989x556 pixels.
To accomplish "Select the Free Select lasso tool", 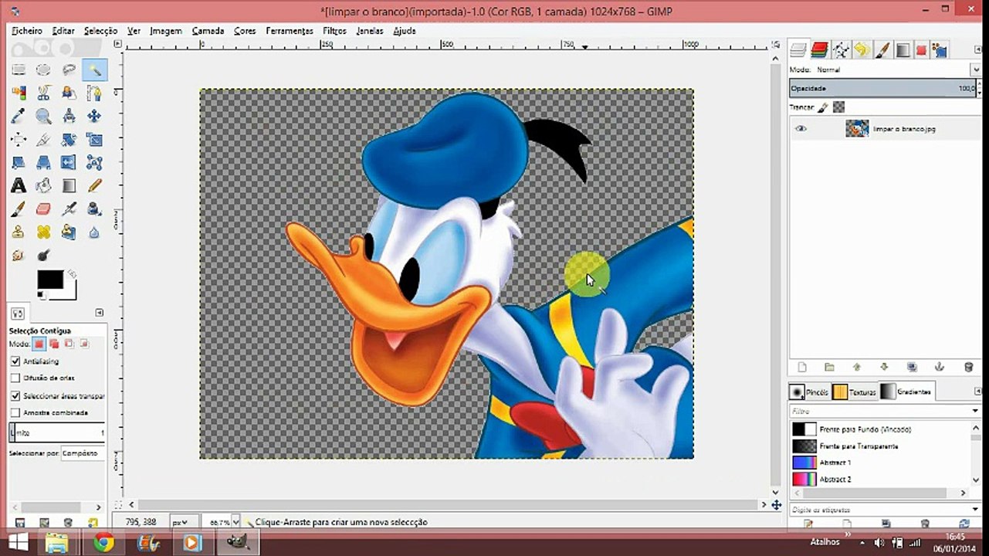I will pyautogui.click(x=69, y=70).
